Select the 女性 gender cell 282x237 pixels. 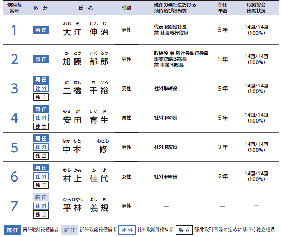point(126,176)
